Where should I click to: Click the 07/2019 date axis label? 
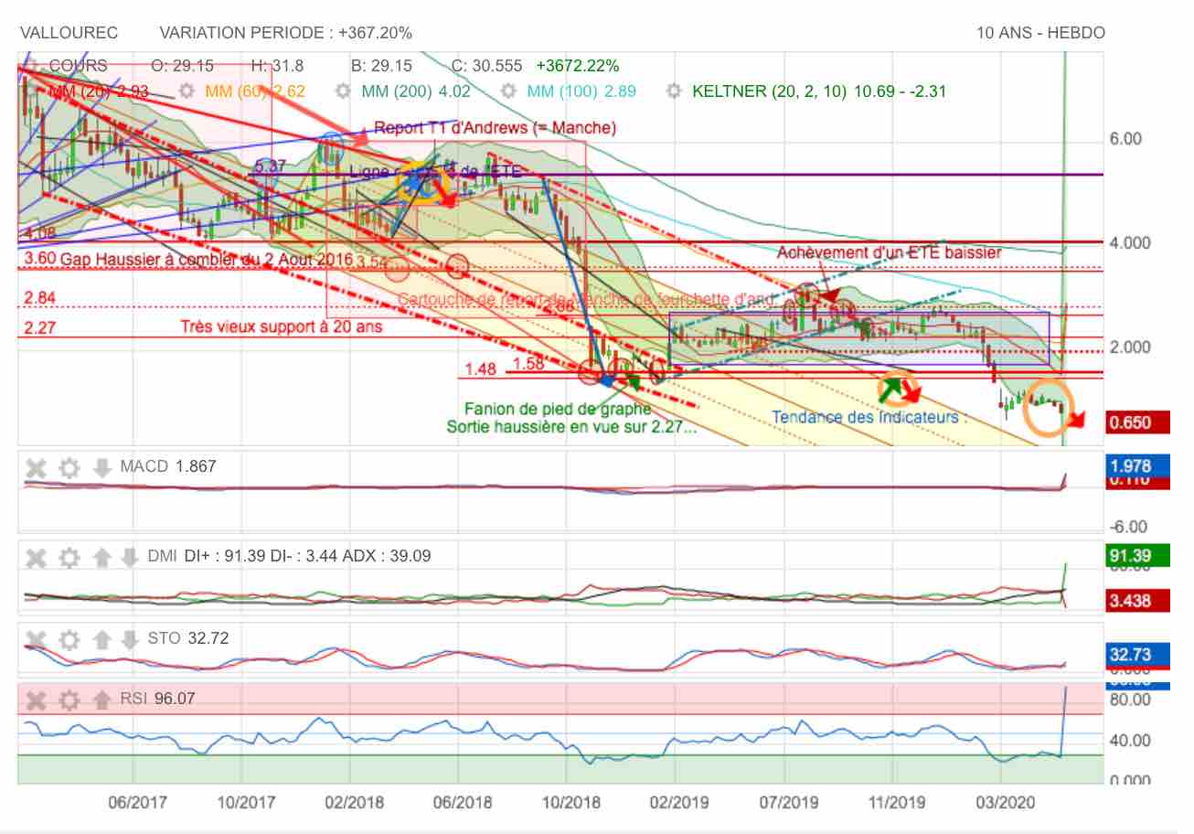[788, 803]
